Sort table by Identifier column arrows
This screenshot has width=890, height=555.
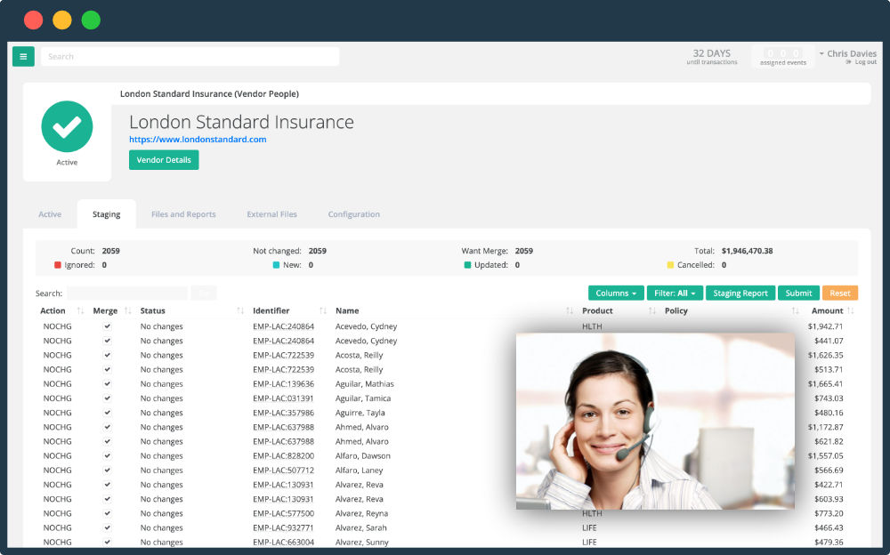(x=323, y=311)
